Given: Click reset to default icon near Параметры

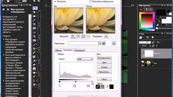Looking at the screenshot, I should [114, 43].
